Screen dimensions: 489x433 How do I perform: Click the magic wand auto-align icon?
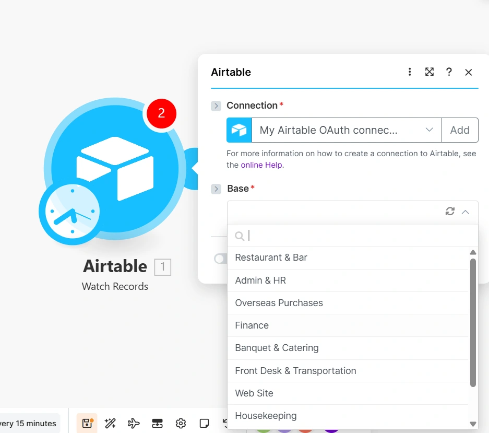[x=110, y=423]
